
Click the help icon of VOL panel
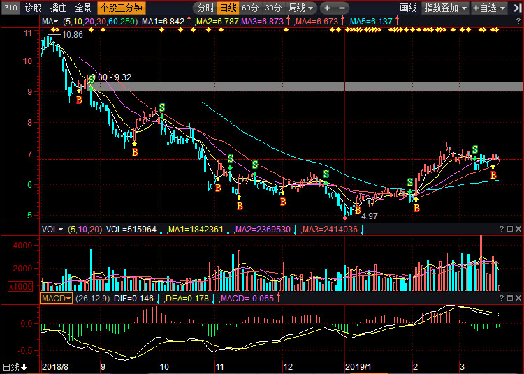click(501, 229)
